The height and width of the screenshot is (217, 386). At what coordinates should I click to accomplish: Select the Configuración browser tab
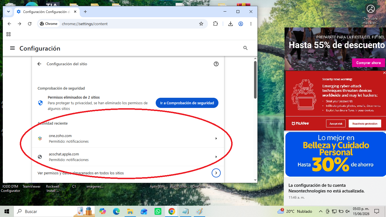[x=47, y=12]
